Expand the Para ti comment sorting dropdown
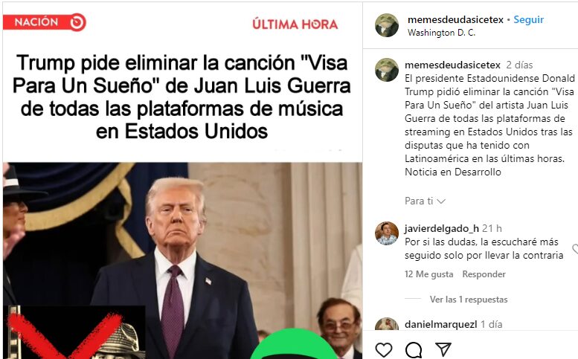 click(425, 201)
